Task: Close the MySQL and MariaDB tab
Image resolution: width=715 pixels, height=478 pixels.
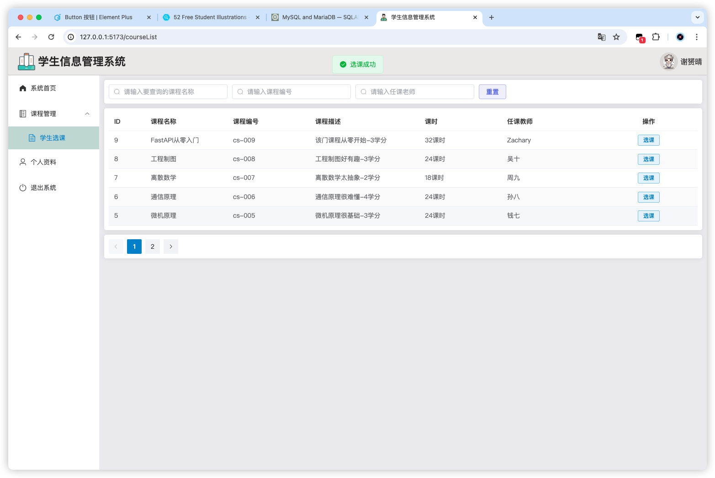Action: pos(366,17)
